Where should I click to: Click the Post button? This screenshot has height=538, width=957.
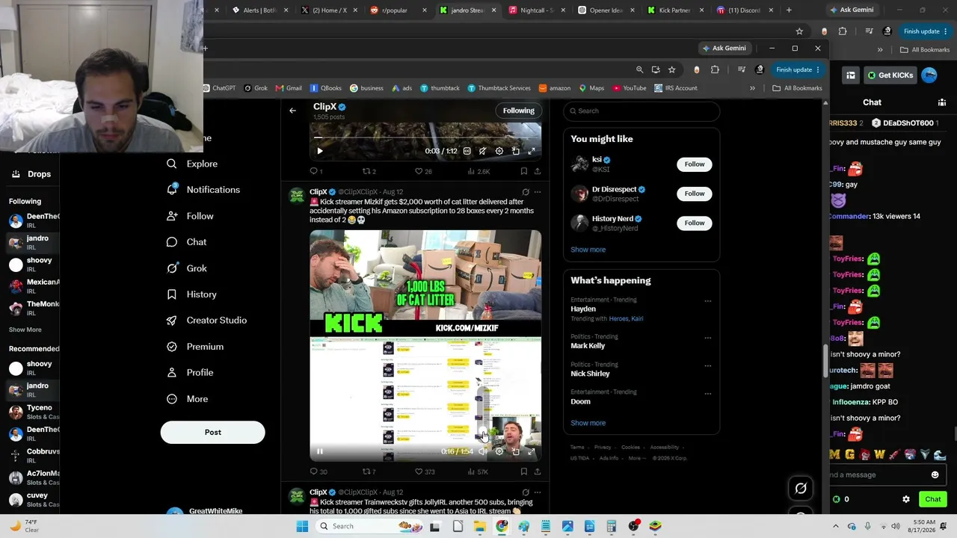tap(213, 432)
